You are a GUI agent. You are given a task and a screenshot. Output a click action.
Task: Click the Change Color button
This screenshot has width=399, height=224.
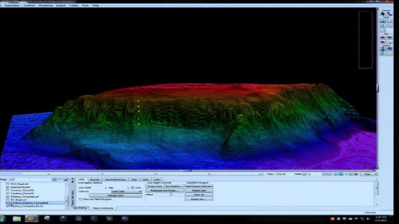click(x=115, y=195)
